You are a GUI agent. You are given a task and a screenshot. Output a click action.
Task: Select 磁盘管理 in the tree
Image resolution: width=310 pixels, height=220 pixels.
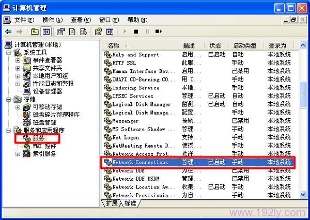coord(44,122)
